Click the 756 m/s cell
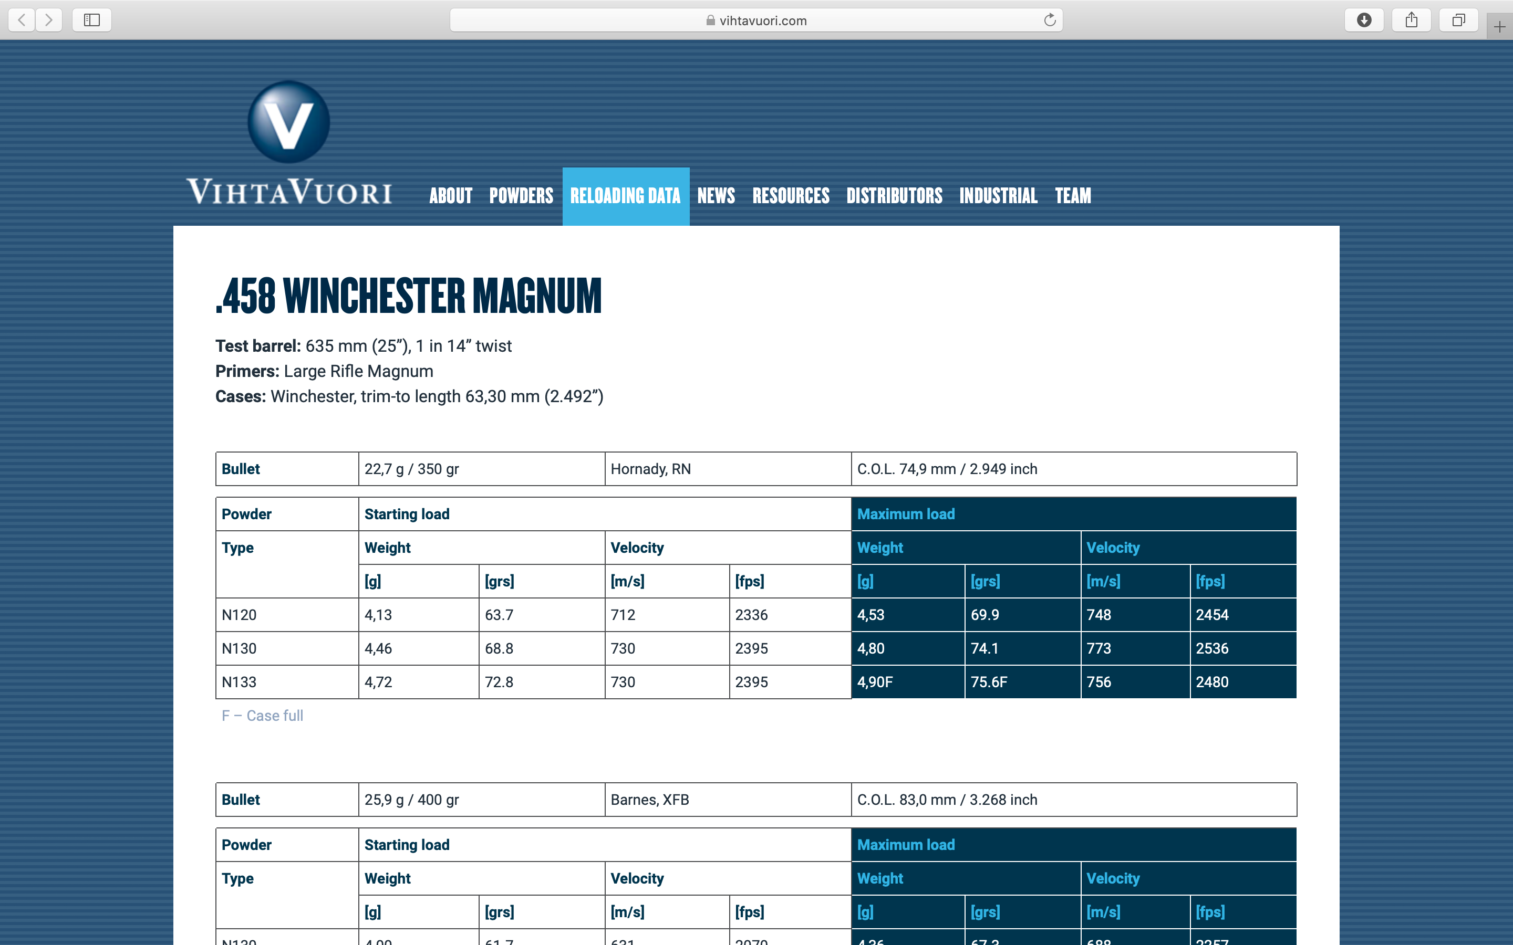This screenshot has width=1513, height=945. tap(1135, 682)
